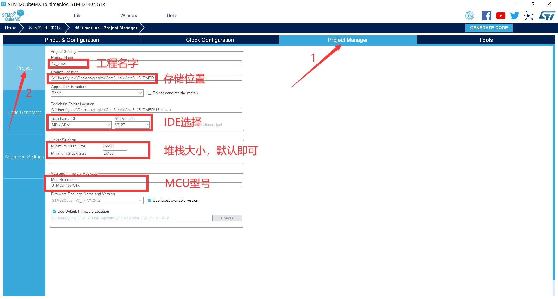558x299 pixels.
Task: Click the Project Location input field
Action: click(146, 78)
